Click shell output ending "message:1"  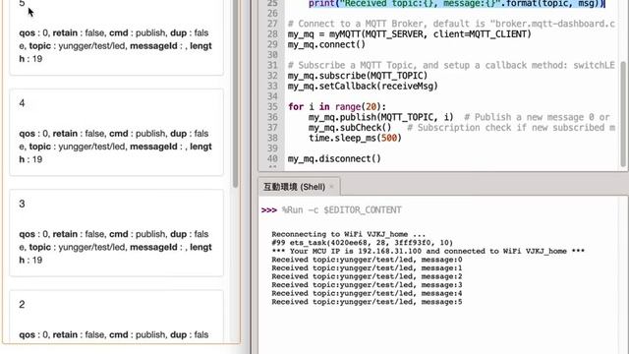367,267
